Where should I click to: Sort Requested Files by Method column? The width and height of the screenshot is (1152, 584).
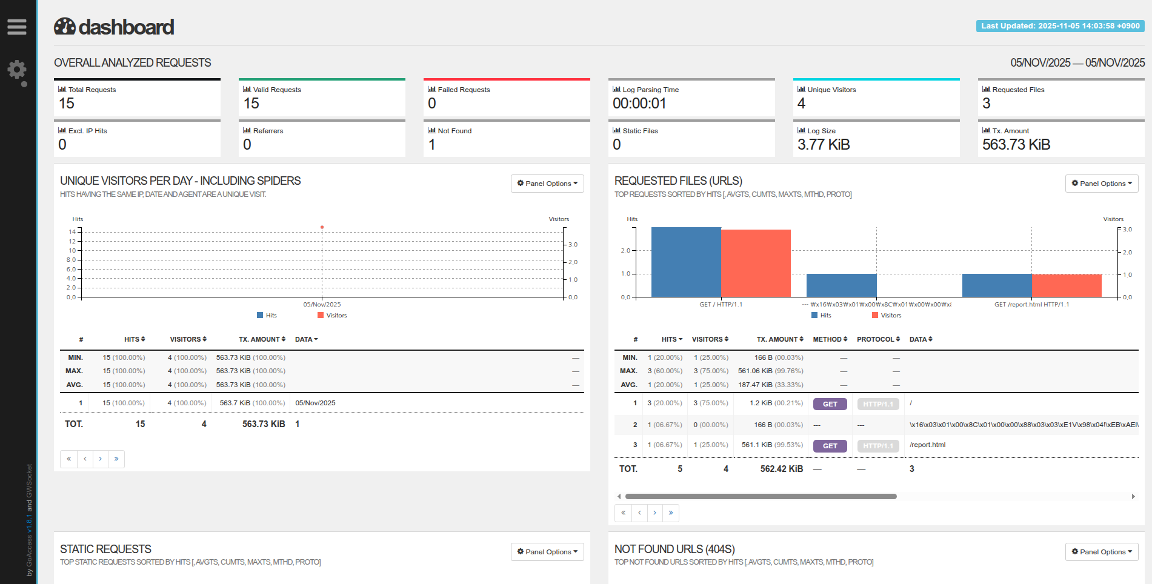830,339
